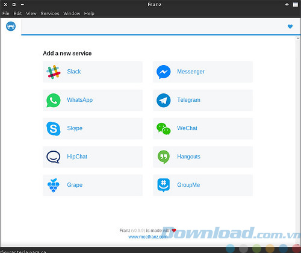The height and width of the screenshot is (253, 301).
Task: Click the Franz mustache logo in sidebar
Action: tap(11, 27)
